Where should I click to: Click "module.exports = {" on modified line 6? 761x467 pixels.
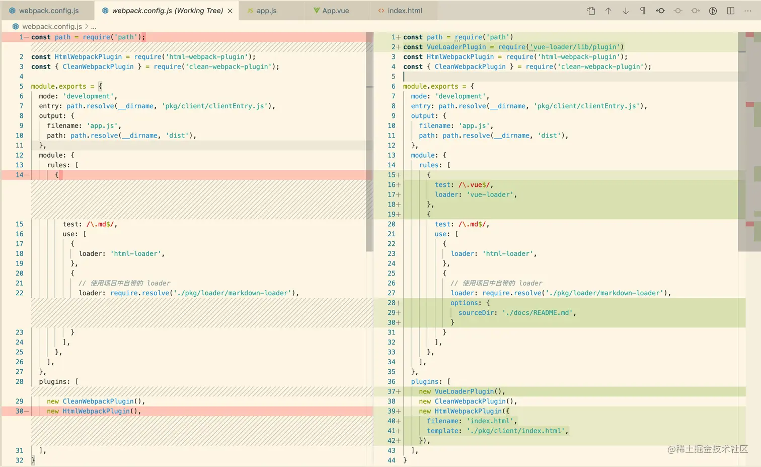click(x=438, y=87)
